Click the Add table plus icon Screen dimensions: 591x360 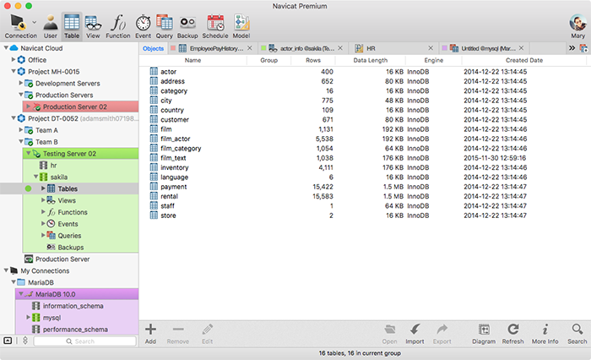coord(150,330)
